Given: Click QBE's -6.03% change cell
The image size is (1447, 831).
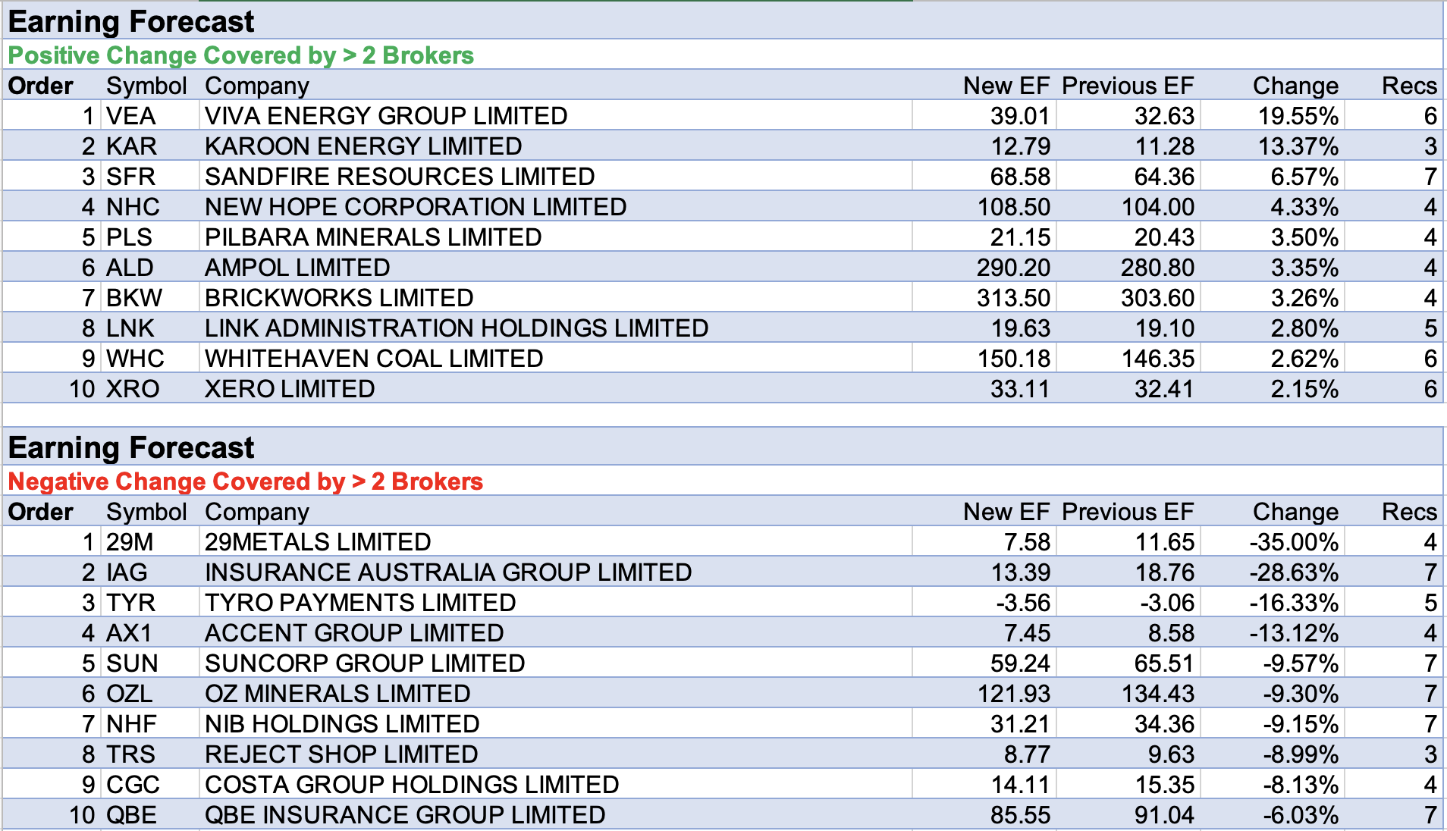Looking at the screenshot, I should pos(1300,815).
